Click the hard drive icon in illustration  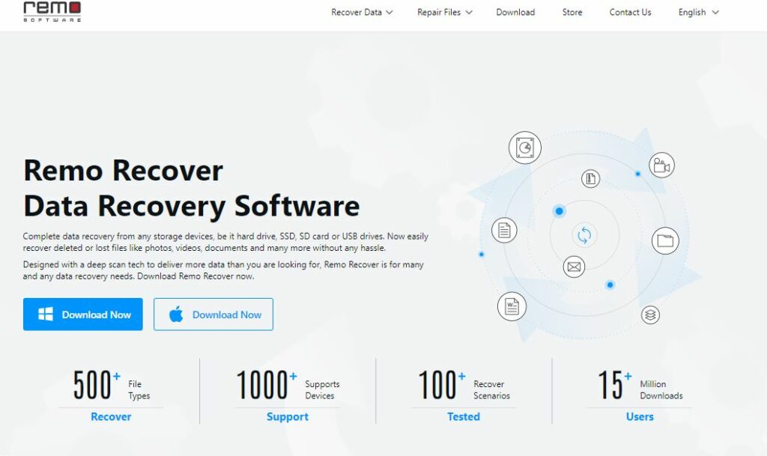click(525, 148)
